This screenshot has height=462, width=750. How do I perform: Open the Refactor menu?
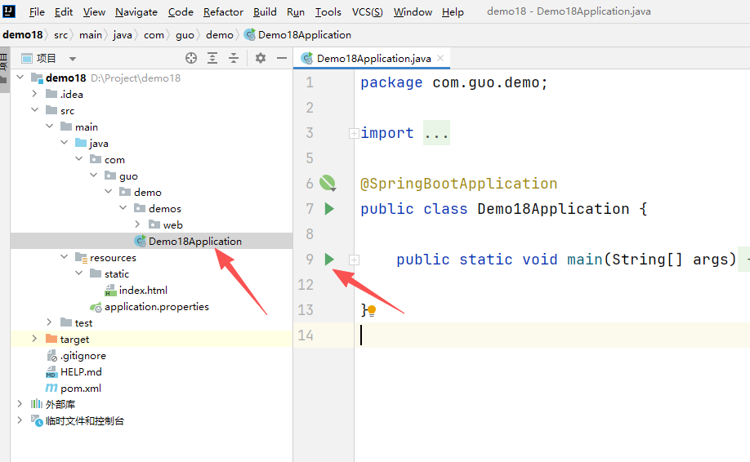223,11
